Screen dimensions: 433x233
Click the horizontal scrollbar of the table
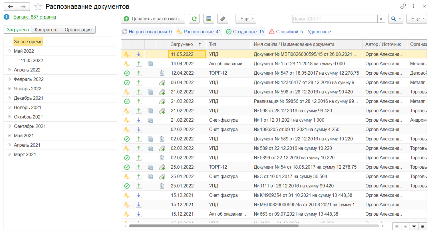tap(214, 226)
